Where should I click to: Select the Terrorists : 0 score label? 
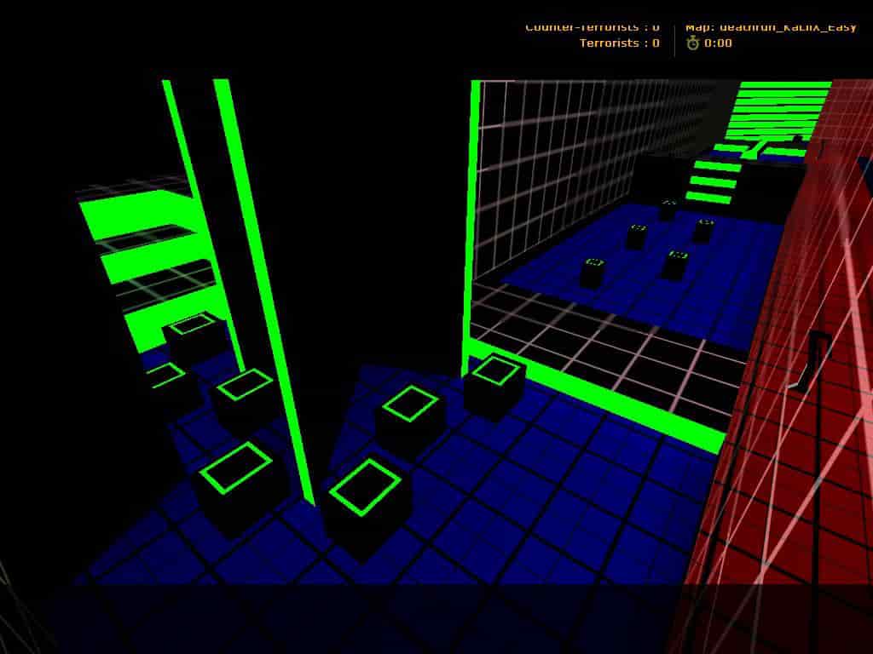click(619, 43)
